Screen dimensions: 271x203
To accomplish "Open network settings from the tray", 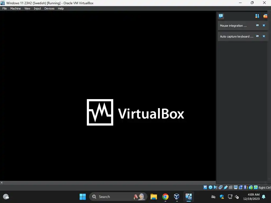I will (230, 197).
